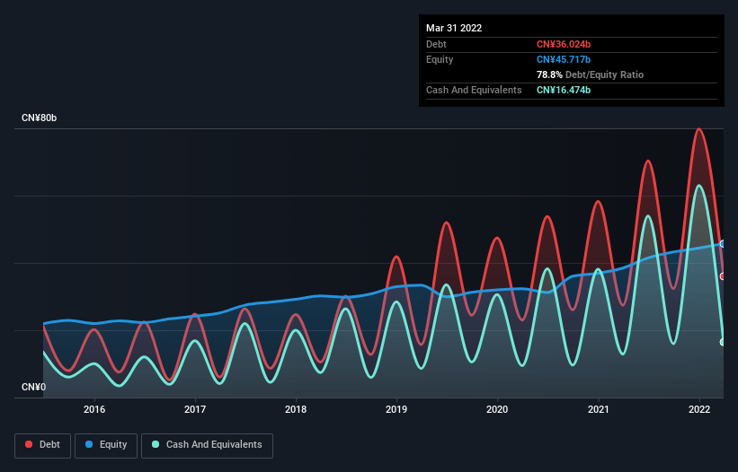Image resolution: width=738 pixels, height=472 pixels.
Task: Click the CN¥16.474b cash value
Action: click(564, 90)
